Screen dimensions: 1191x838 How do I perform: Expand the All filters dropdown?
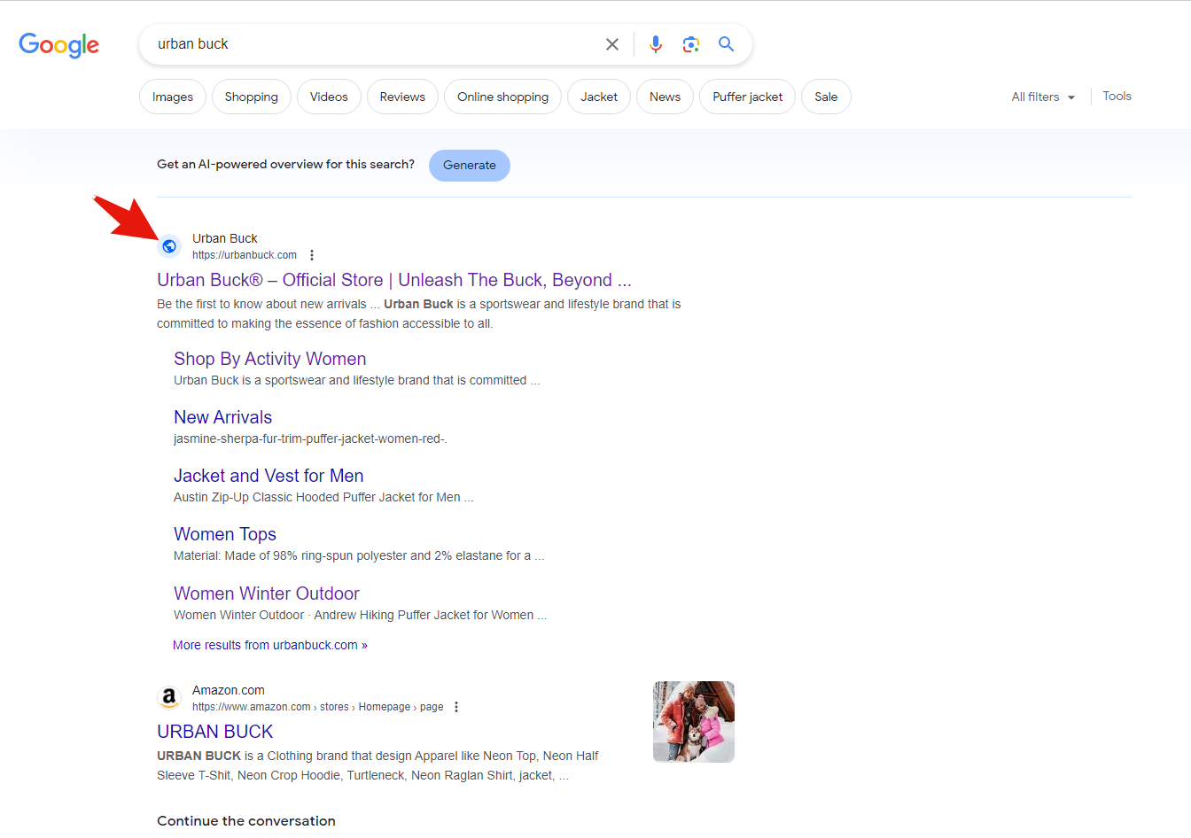coord(1044,97)
